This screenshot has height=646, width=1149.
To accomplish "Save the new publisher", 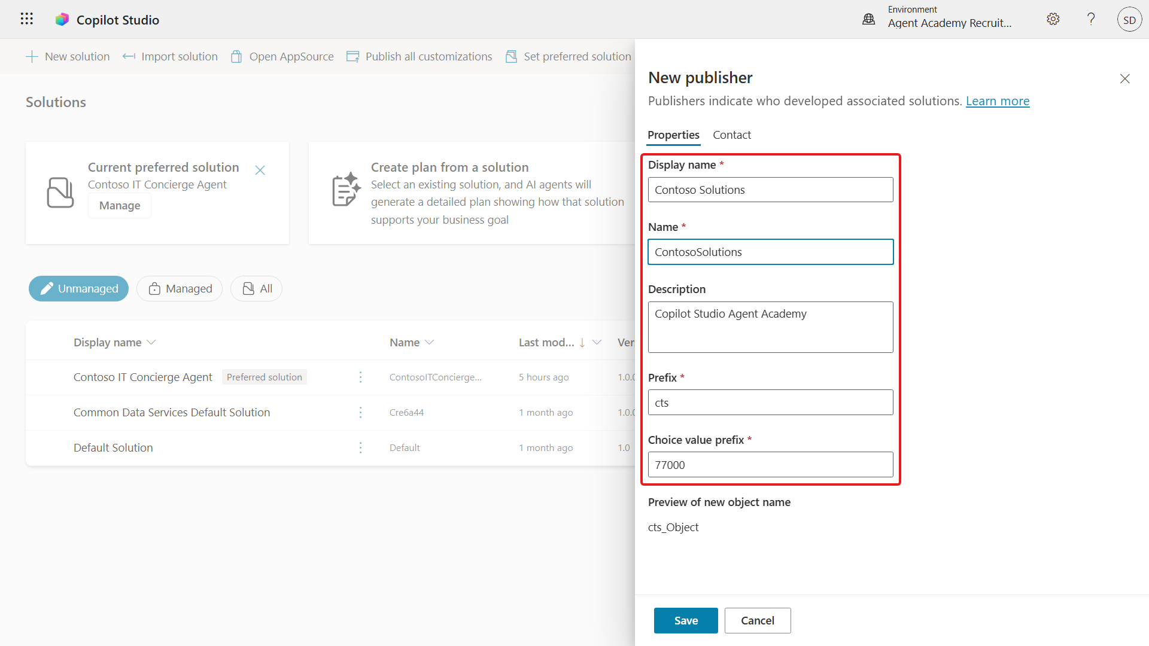I will click(x=686, y=620).
